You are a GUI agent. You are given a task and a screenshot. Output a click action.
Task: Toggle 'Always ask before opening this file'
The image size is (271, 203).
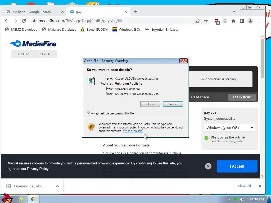[x=88, y=113]
